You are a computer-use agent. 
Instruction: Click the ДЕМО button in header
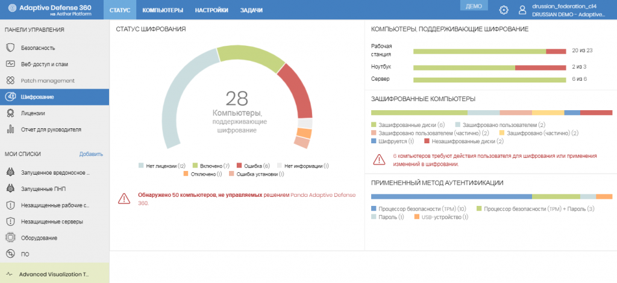point(474,6)
